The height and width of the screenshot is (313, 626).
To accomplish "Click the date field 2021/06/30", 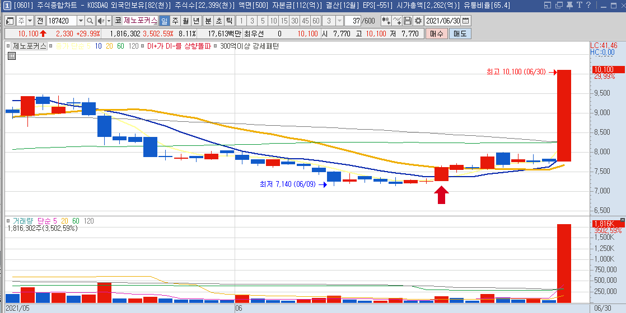I will (x=443, y=21).
